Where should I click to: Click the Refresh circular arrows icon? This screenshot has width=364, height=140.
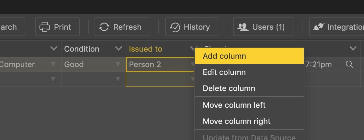tap(104, 27)
